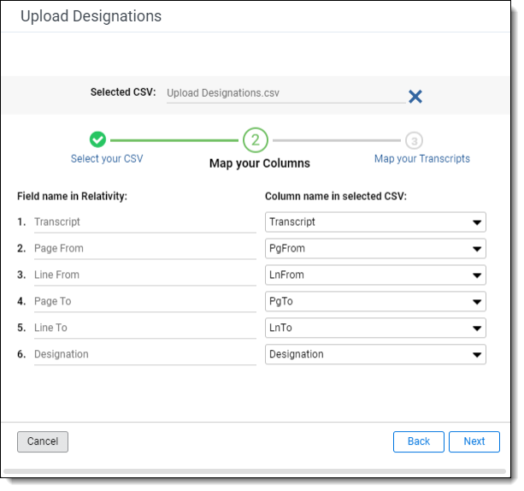This screenshot has width=524, height=491.
Task: Expand the PgFrom column dropdown
Action: pyautogui.click(x=375, y=249)
